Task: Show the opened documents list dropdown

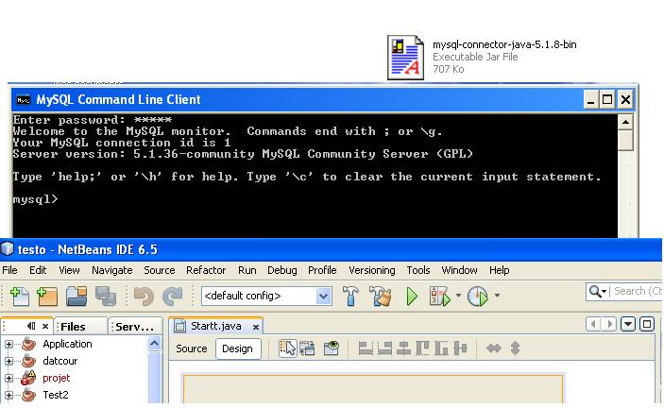Action: point(627,325)
